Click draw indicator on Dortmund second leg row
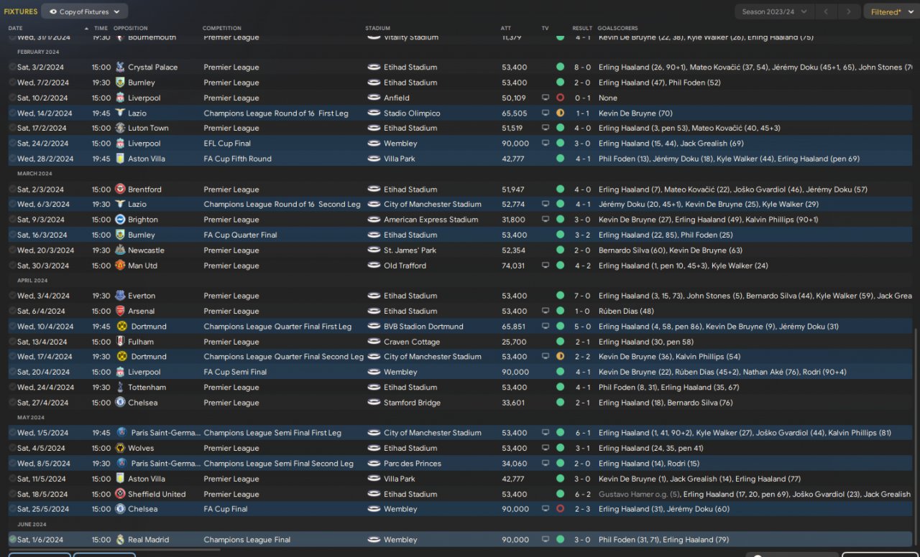920x557 pixels. point(560,357)
